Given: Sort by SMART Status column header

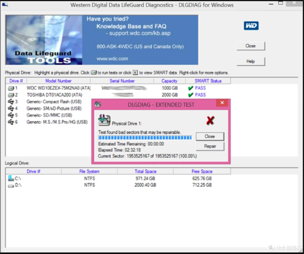Looking at the screenshot, I should 208,81.
